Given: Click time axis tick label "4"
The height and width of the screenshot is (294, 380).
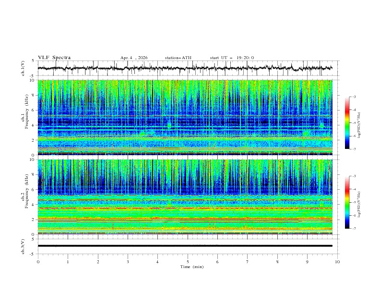Looking at the screenshot, I should point(157,262).
